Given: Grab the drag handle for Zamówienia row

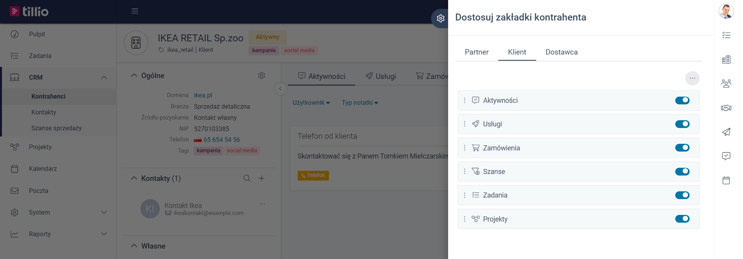Looking at the screenshot, I should point(465,148).
